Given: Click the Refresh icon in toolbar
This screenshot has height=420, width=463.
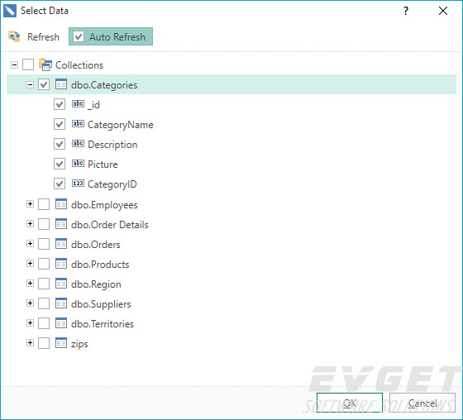Looking at the screenshot, I should (x=14, y=36).
